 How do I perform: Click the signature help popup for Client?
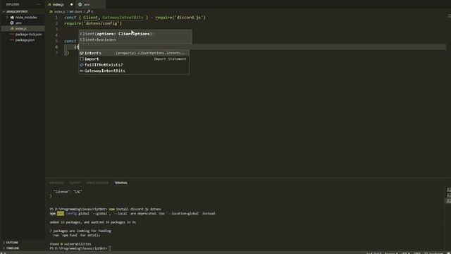tap(135, 37)
